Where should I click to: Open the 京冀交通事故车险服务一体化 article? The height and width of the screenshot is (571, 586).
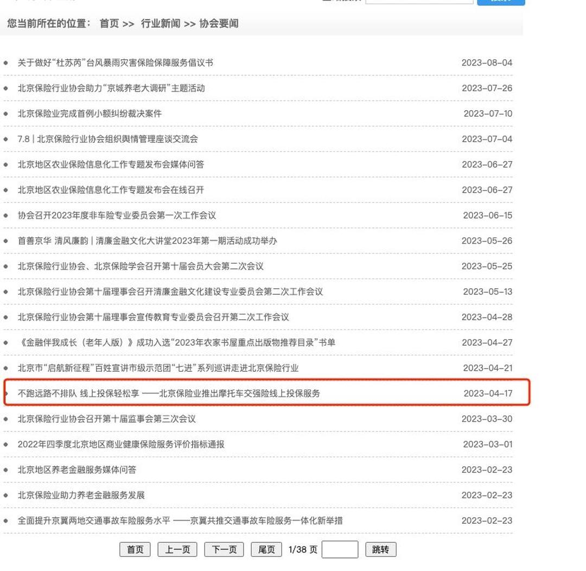pos(180,521)
